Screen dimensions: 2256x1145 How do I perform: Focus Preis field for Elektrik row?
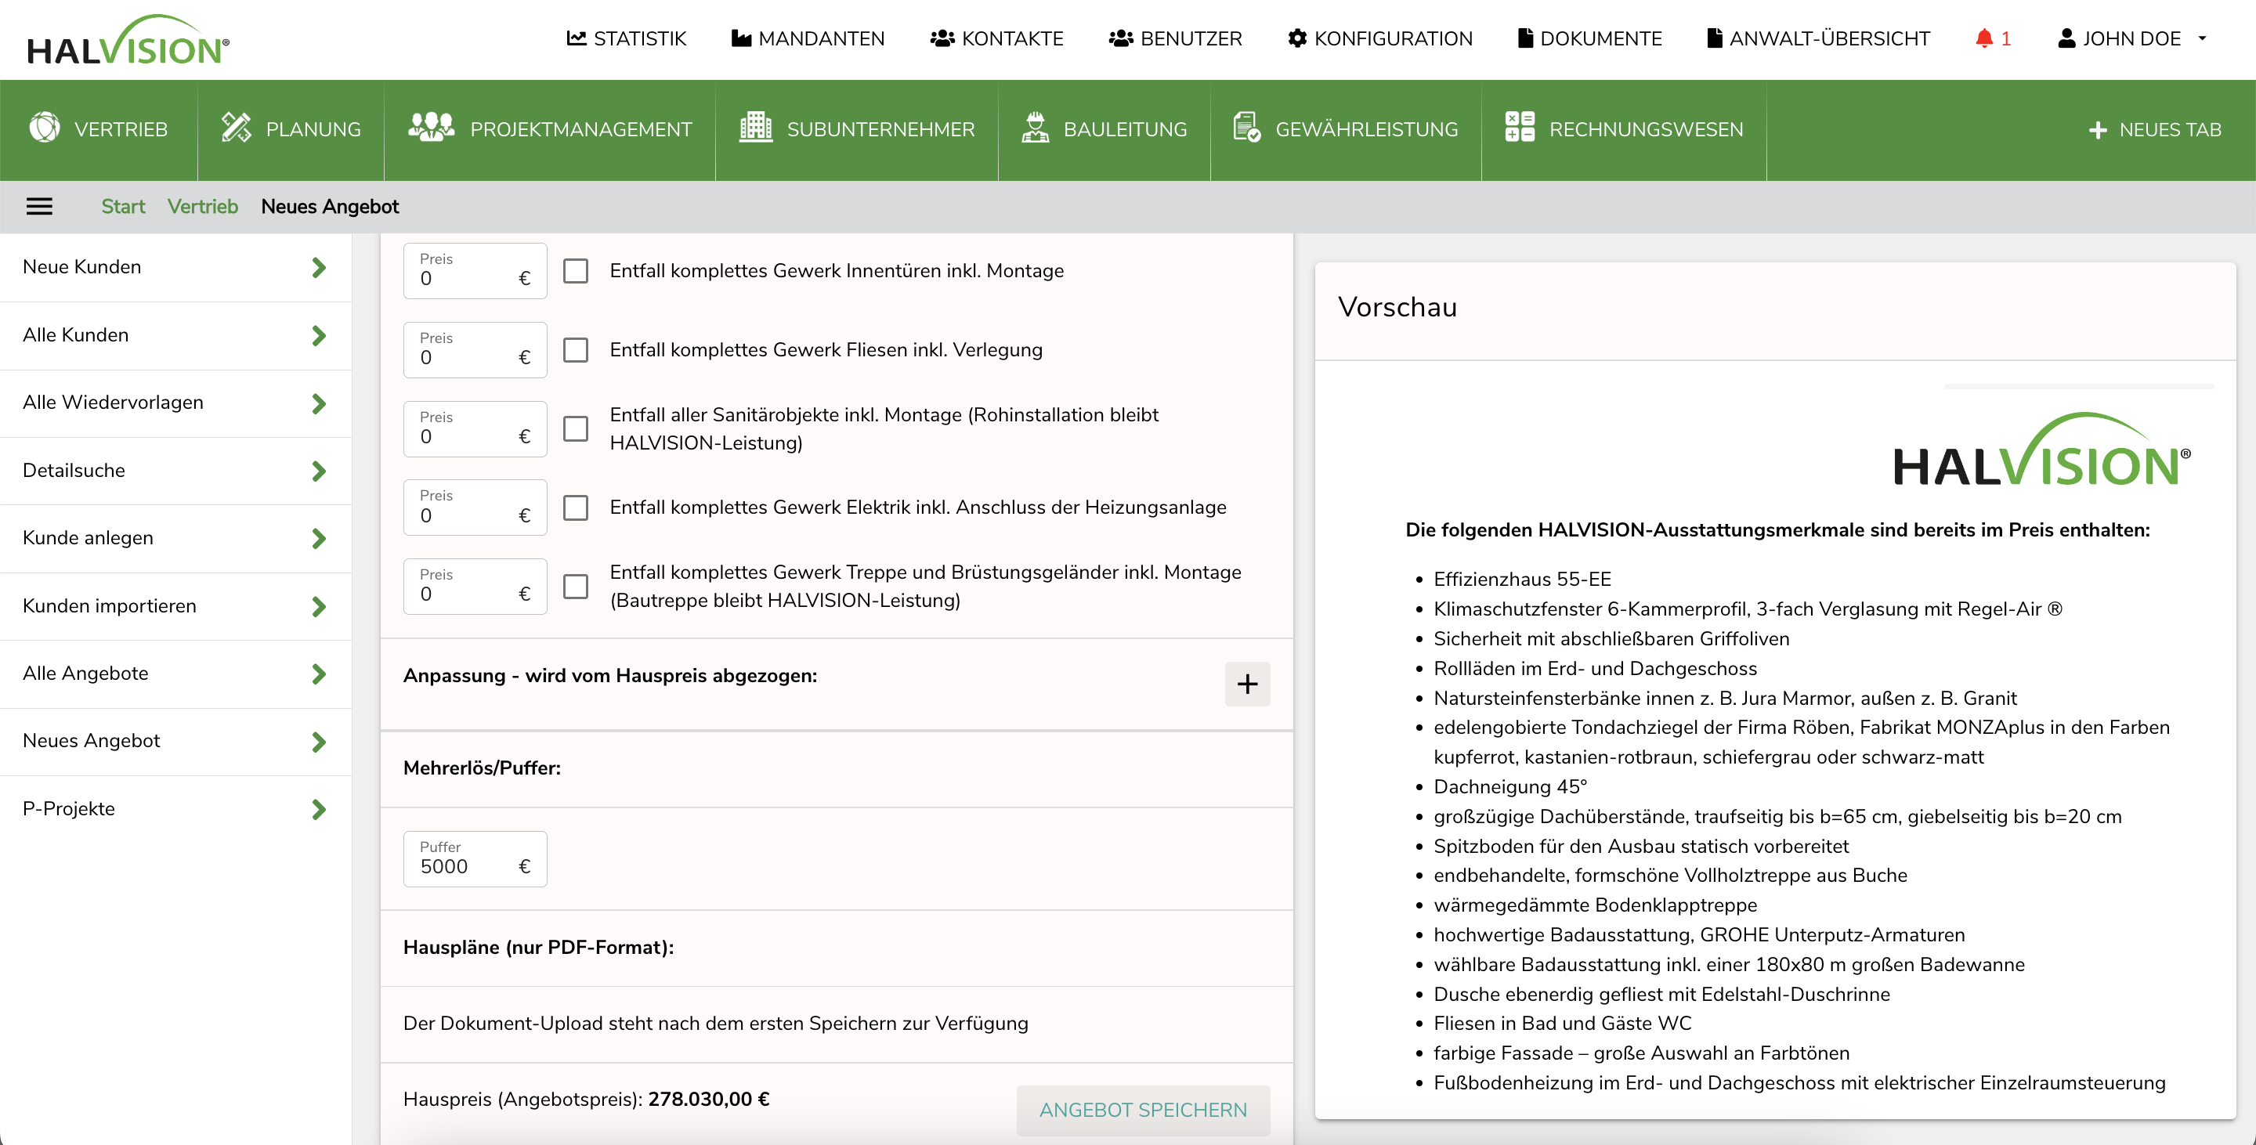pos(475,507)
